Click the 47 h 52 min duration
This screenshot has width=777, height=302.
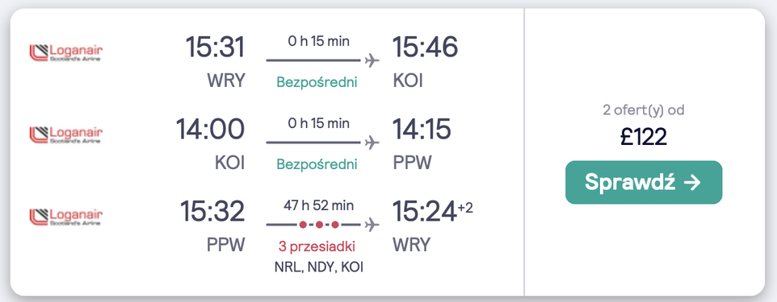(x=318, y=205)
